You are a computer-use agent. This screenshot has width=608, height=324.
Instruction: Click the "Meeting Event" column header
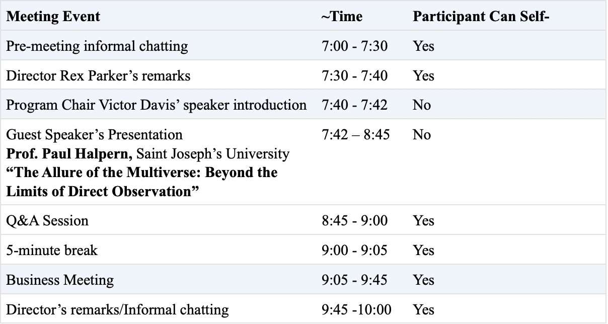(53, 16)
